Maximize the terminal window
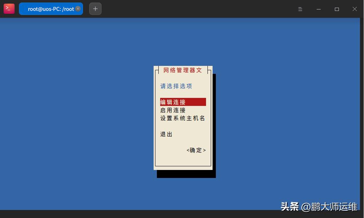Image resolution: width=364 pixels, height=218 pixels. [x=337, y=9]
